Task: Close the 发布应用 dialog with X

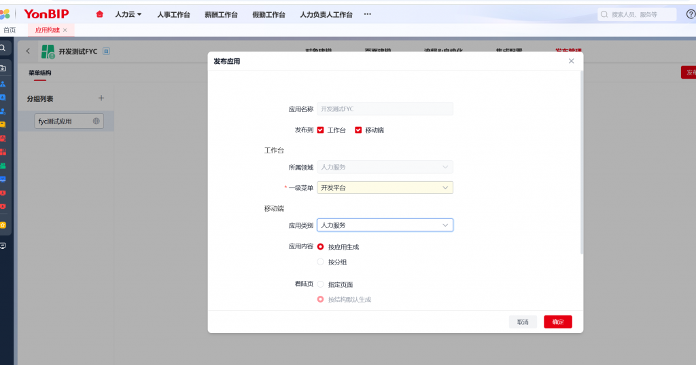Action: pos(571,61)
